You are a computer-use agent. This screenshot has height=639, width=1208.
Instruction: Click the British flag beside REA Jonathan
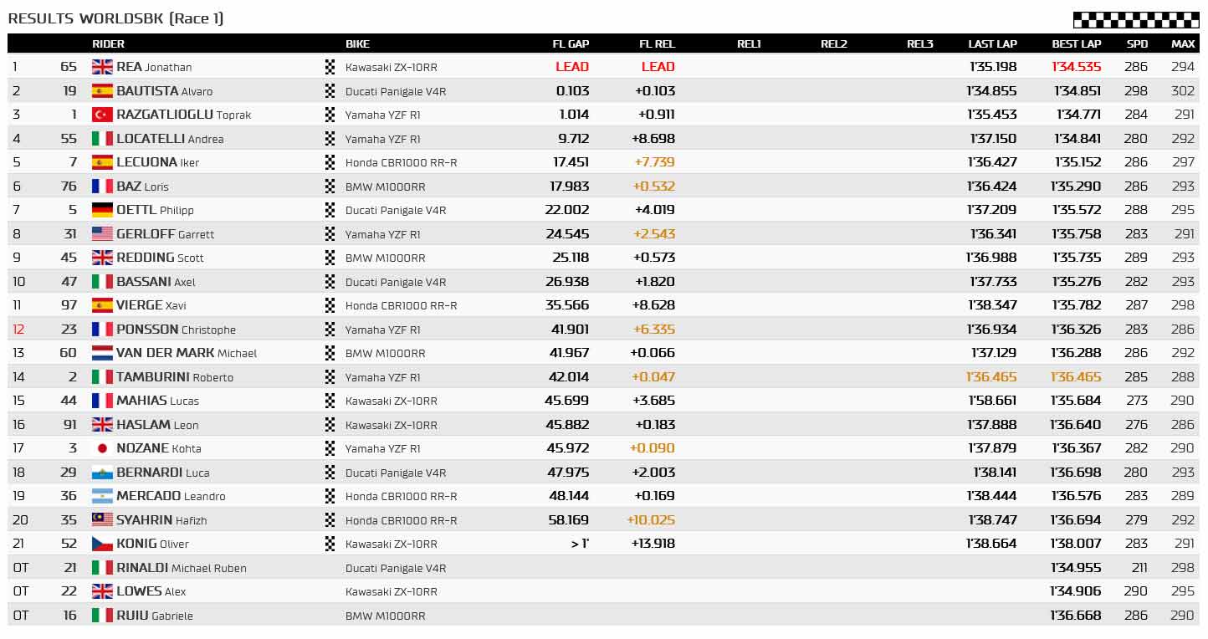click(x=102, y=67)
